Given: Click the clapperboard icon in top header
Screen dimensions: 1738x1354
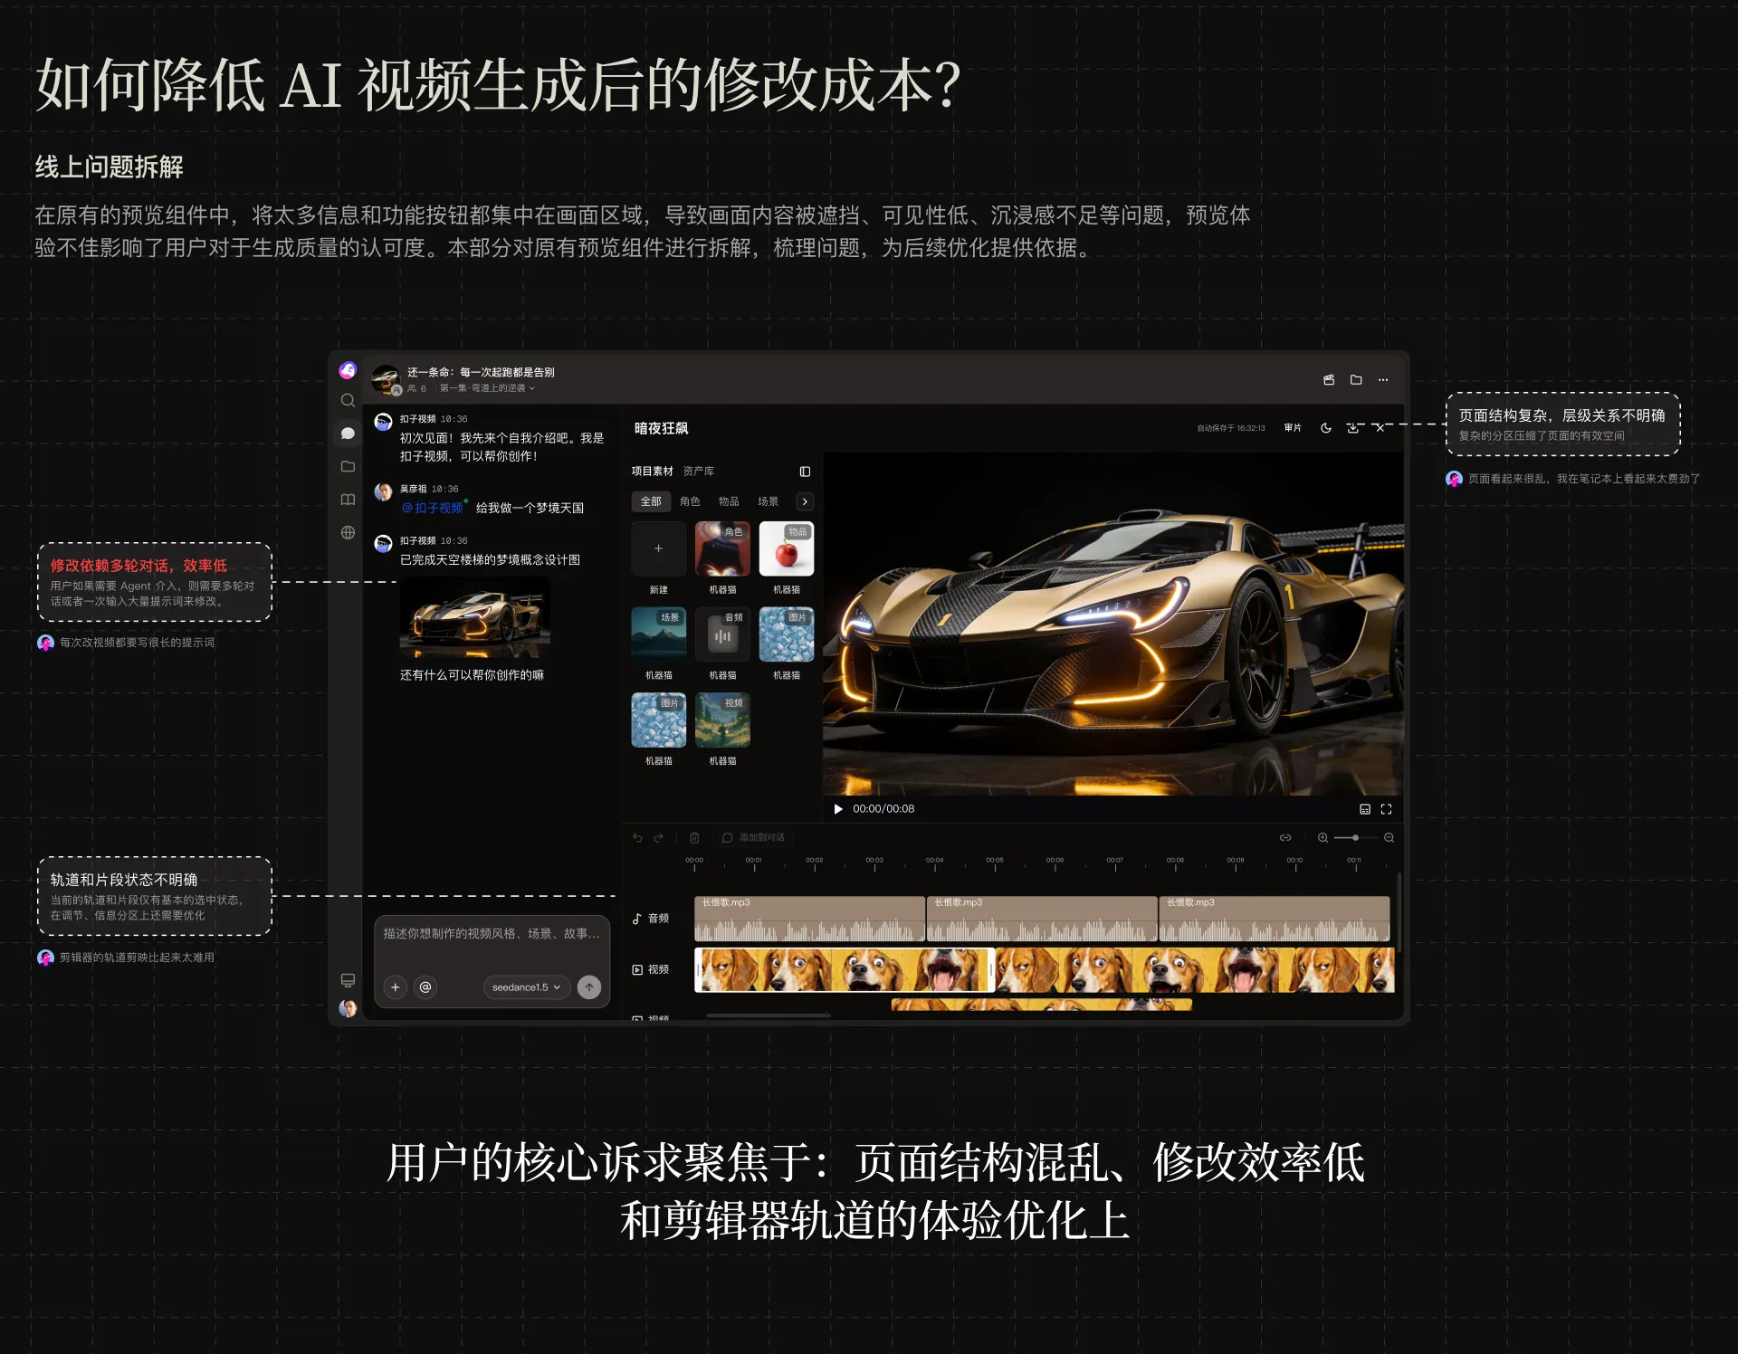Looking at the screenshot, I should [1329, 380].
